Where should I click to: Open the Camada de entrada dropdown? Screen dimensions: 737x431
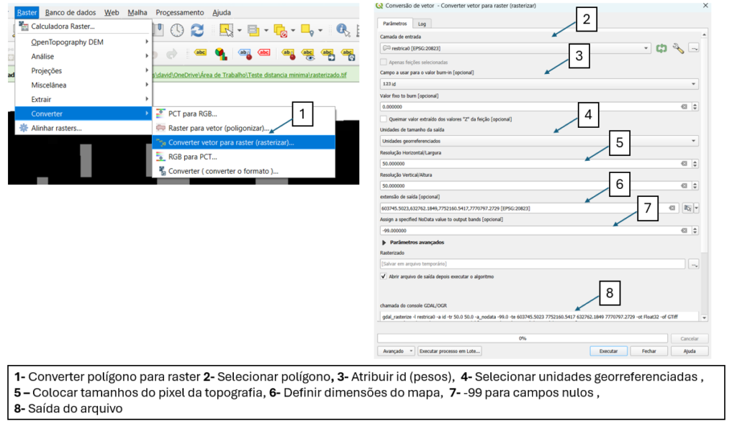pyautogui.click(x=646, y=49)
